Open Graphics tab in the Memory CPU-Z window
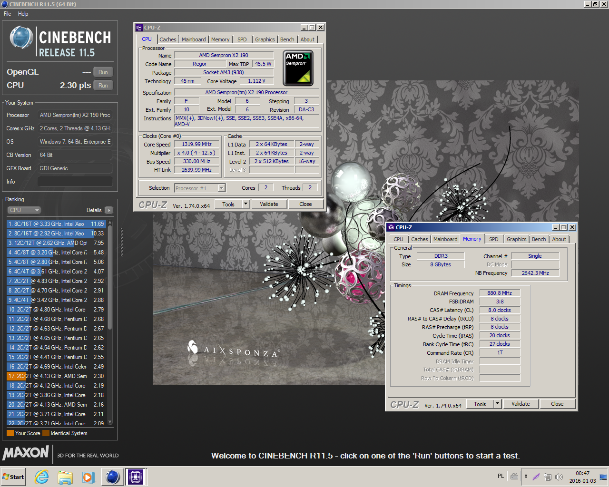 tap(516, 239)
